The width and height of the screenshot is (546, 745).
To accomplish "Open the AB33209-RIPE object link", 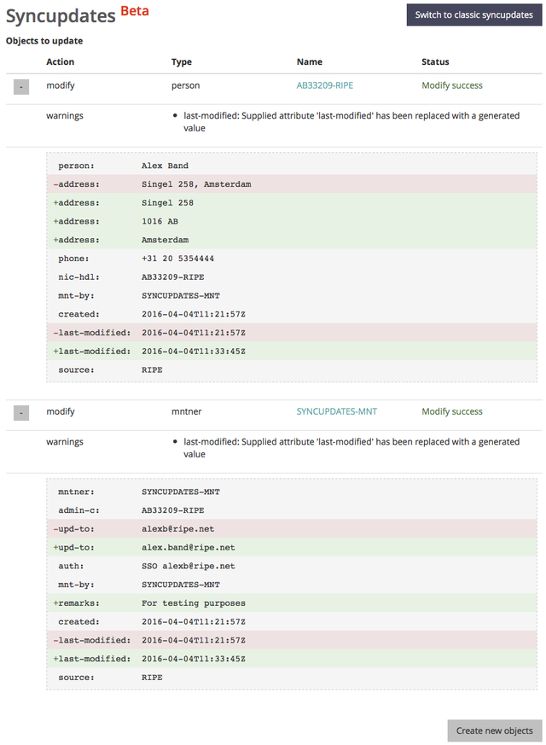I will [325, 85].
